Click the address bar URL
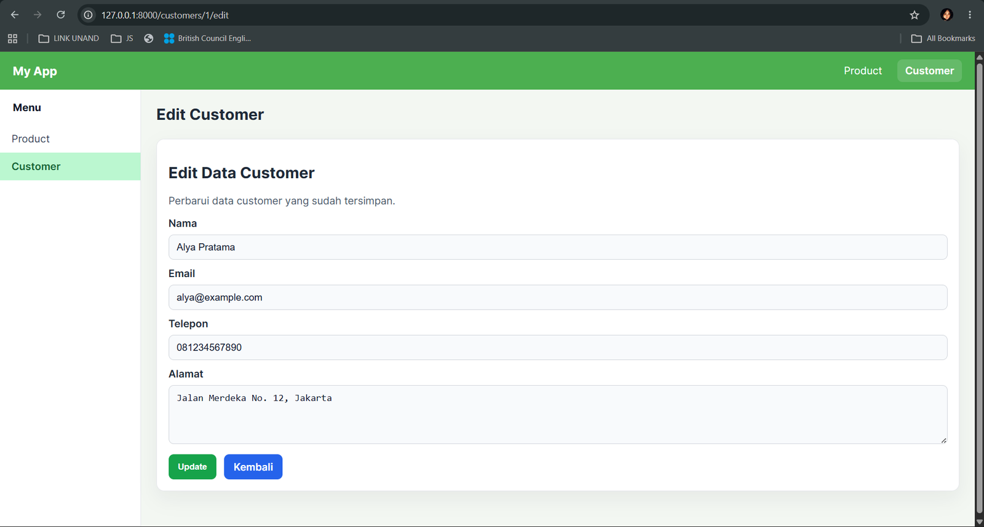The image size is (984, 527). pyautogui.click(x=165, y=15)
